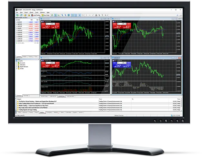Switch to the USDCHF,M30 chart tab
Viewport: 202px width, 159px height.
[x=71, y=96]
